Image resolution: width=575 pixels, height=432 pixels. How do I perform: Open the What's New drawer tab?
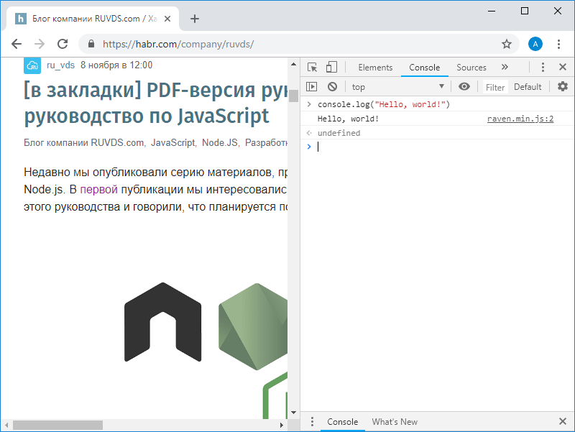coord(395,422)
